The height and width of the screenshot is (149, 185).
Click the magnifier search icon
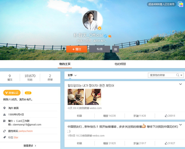coord(178,75)
